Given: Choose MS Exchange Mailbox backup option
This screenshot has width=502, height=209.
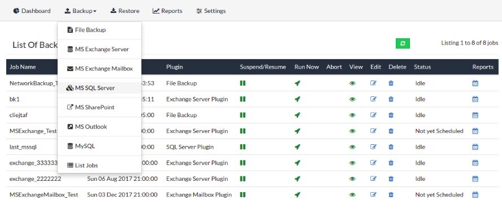Looking at the screenshot, I should tap(99, 69).
